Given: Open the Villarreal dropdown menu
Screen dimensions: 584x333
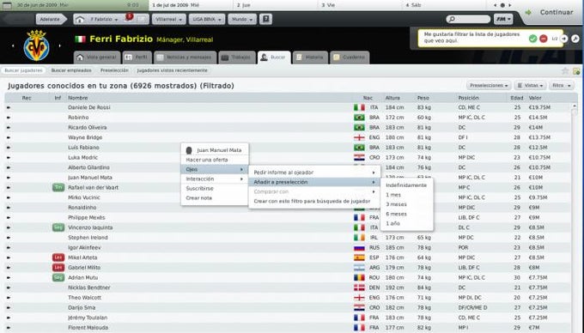Looking at the screenshot, I should pyautogui.click(x=168, y=20).
